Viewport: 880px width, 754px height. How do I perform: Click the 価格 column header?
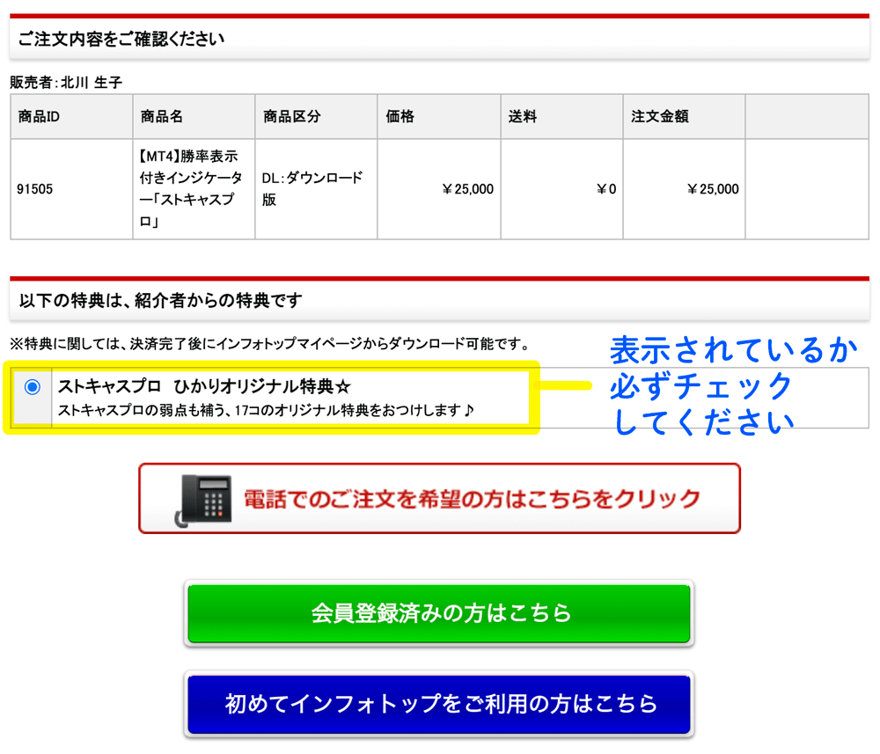(x=439, y=117)
